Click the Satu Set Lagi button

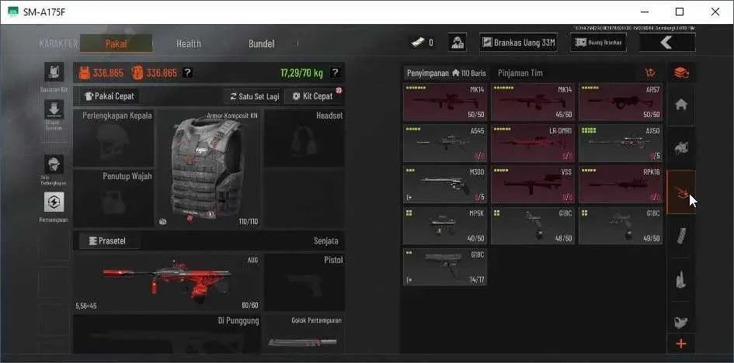click(252, 96)
